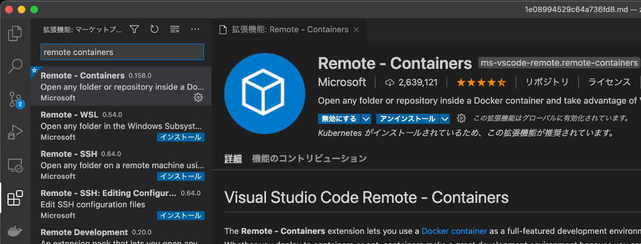
Task: Open gear menu for Remote - Containers list item
Action: 198,97
